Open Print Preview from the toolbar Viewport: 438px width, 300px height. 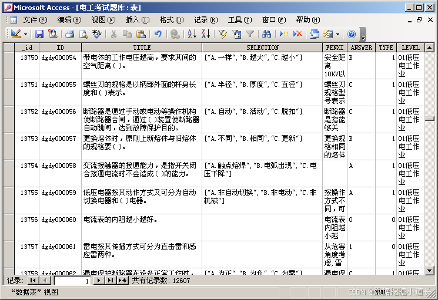pyautogui.click(x=83, y=34)
